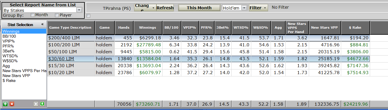Select the $200/400 LIM row

click(208, 38)
